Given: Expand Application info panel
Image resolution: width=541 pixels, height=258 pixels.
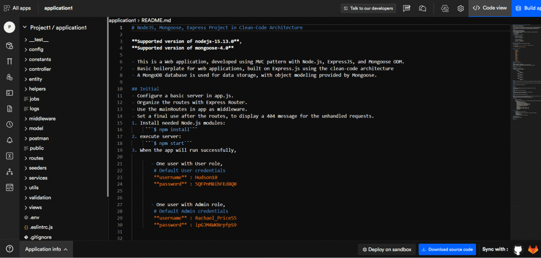Looking at the screenshot, I should (x=46, y=249).
